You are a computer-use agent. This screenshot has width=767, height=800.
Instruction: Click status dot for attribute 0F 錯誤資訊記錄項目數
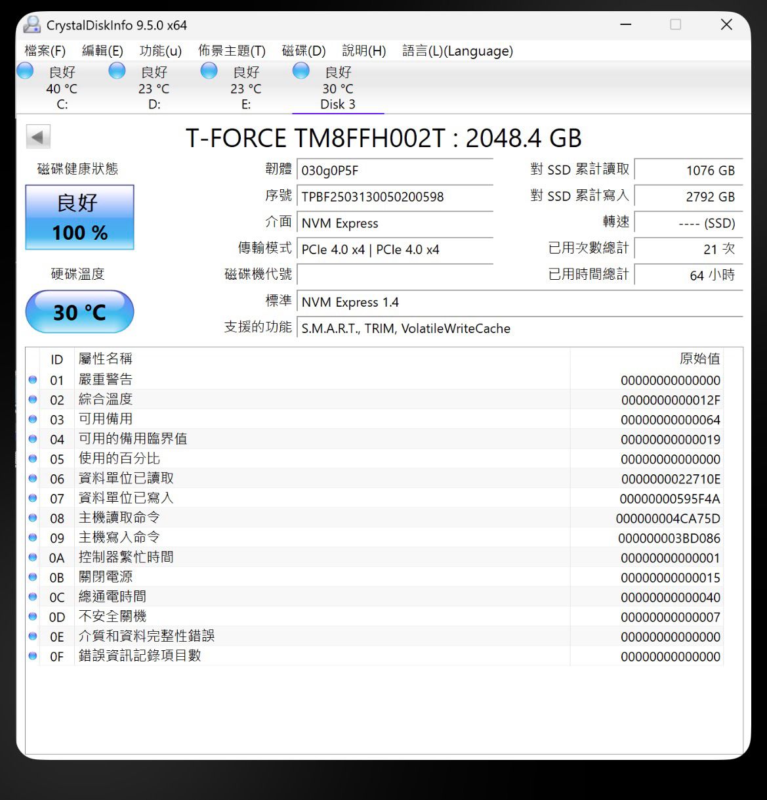pos(33,656)
